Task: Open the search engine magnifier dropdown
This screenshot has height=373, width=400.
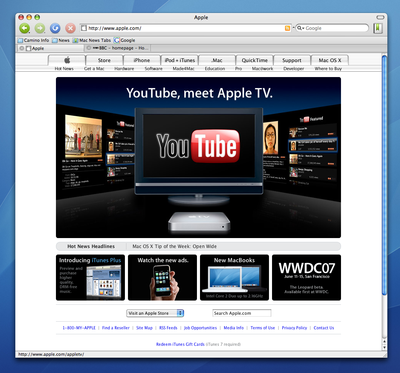Action: [301, 28]
